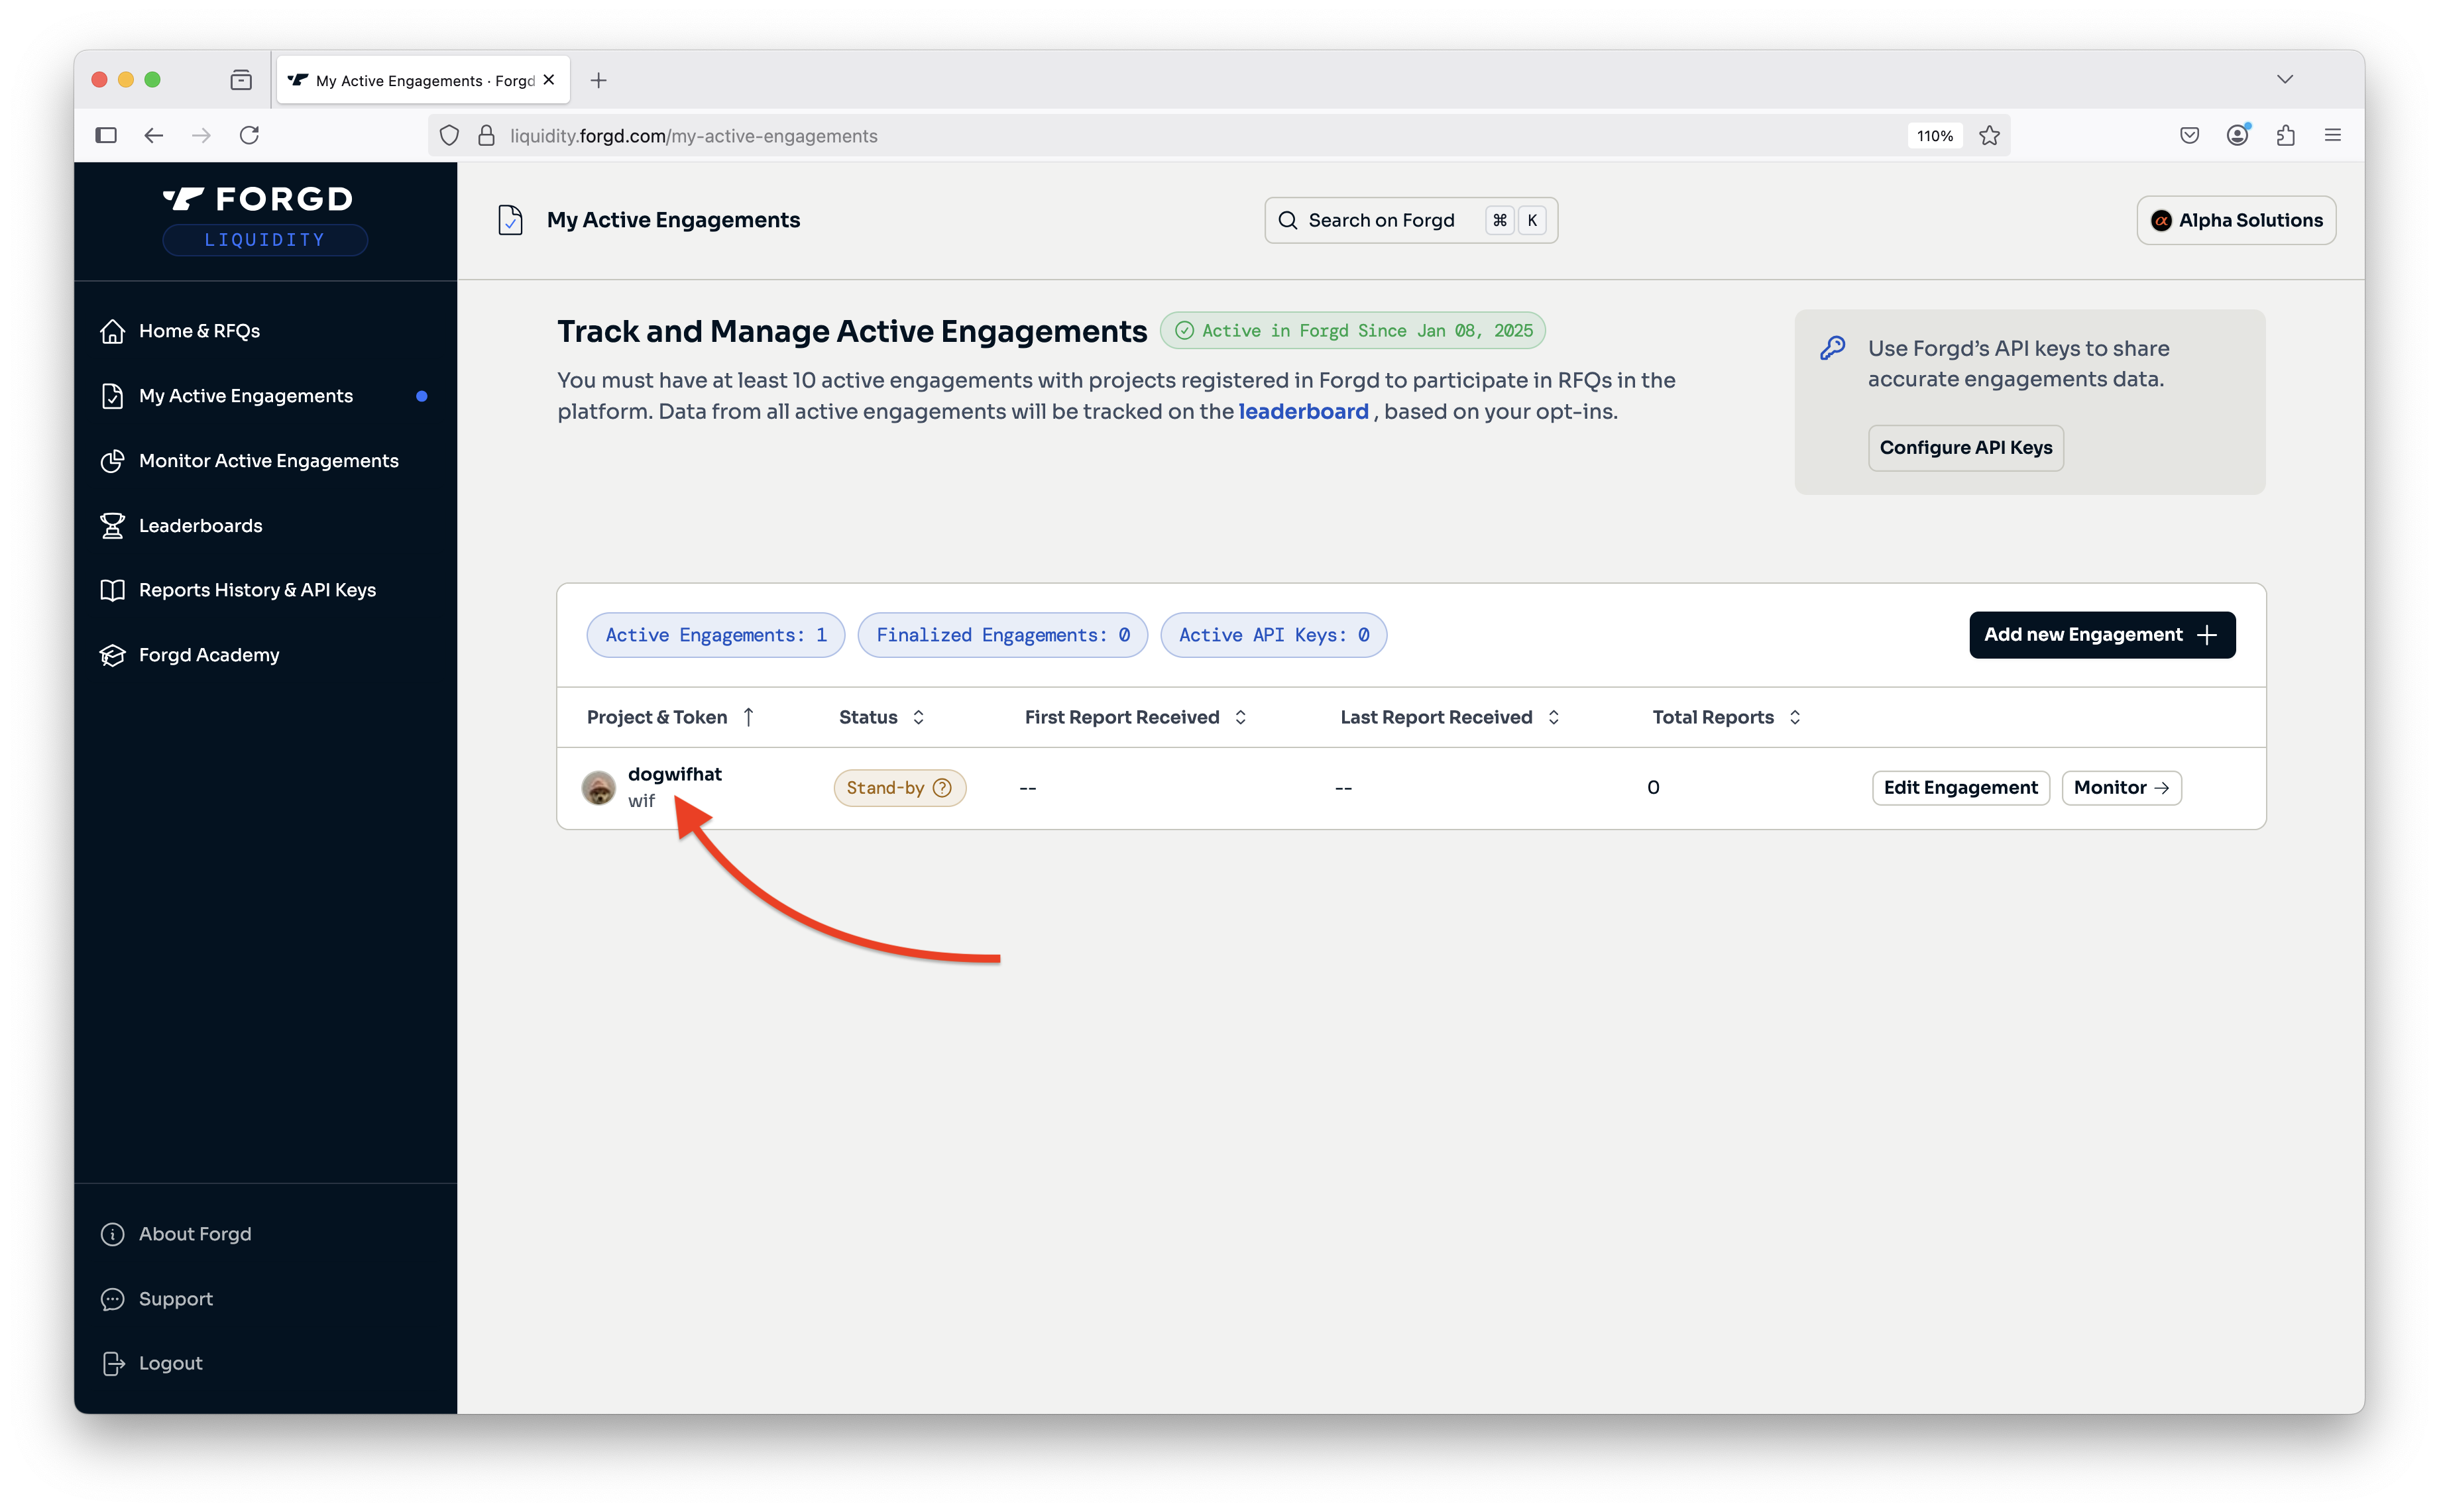The width and height of the screenshot is (2439, 1512).
Task: Click the dogwifhat project avatar
Action: coord(598,788)
